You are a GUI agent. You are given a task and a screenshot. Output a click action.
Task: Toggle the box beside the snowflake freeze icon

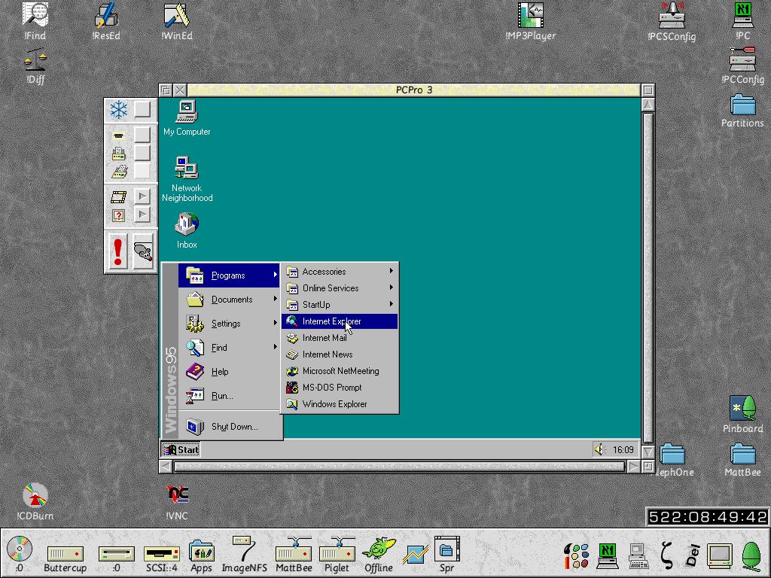tap(142, 109)
